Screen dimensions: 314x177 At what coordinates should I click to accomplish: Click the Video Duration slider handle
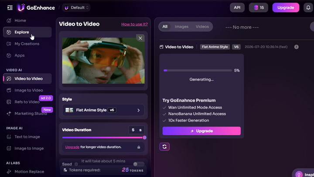pyautogui.click(x=144, y=138)
